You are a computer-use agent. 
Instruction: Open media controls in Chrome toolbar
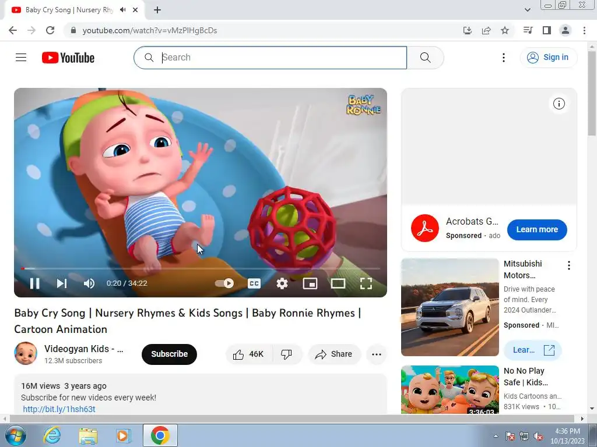coord(528,30)
